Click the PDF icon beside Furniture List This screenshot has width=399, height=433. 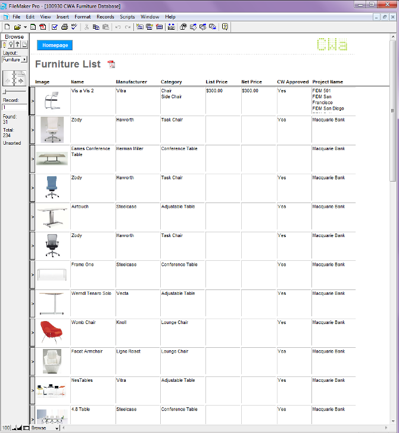pos(111,64)
